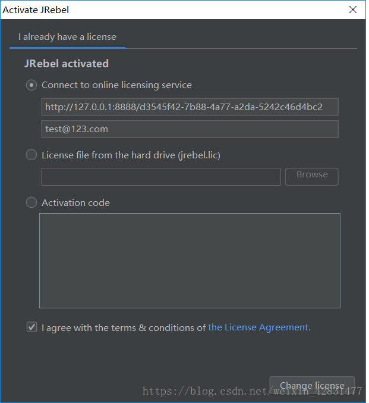Focus the test@123.com email field
This screenshot has height=403, width=369.
(190, 129)
